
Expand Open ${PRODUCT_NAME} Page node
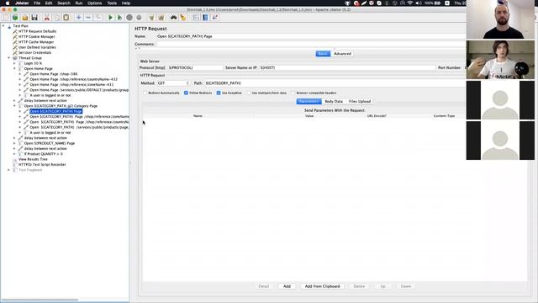pos(14,143)
